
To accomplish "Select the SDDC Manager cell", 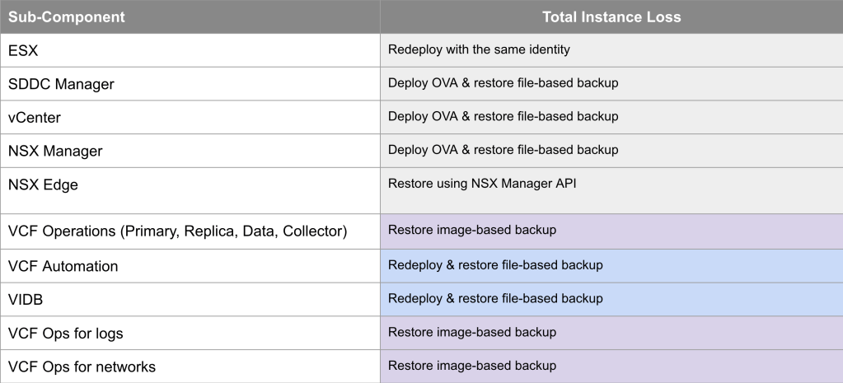I will (x=61, y=84).
